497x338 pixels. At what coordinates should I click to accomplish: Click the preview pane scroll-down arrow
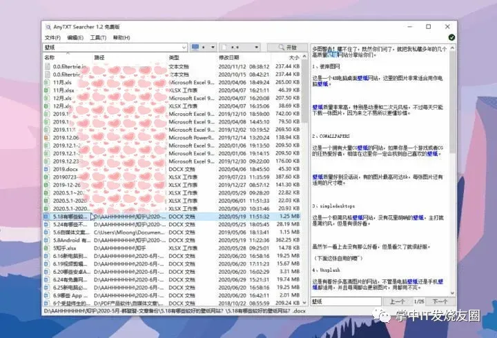pyautogui.click(x=452, y=293)
